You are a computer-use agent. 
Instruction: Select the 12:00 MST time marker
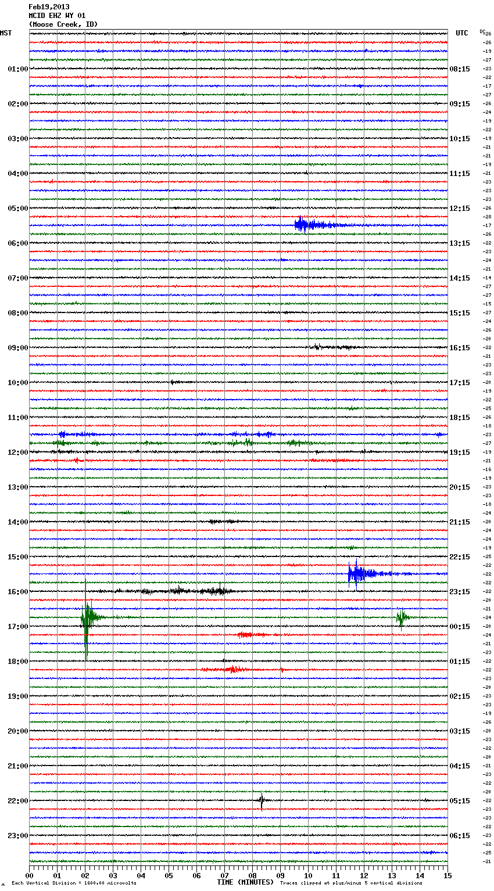point(17,452)
